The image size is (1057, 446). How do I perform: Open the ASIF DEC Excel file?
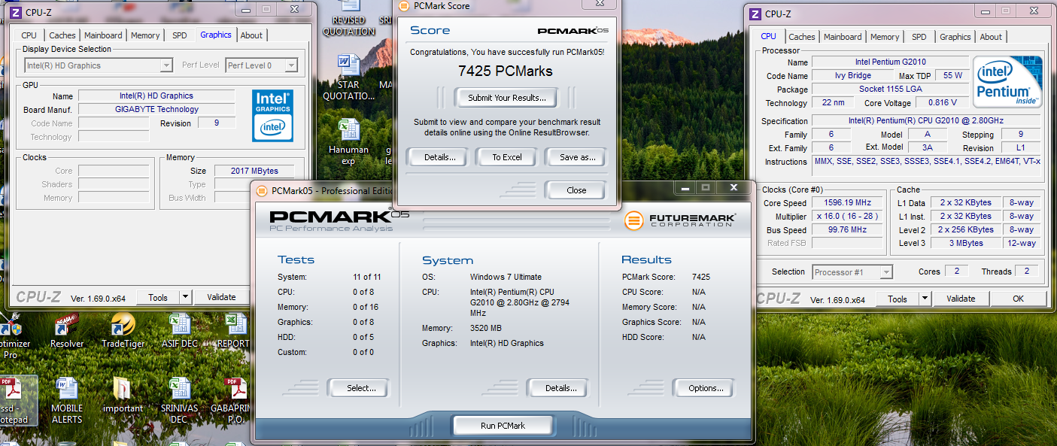tap(180, 331)
